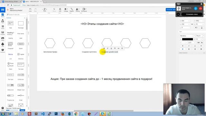Click the Group toolbar icon
This screenshot has height=116, width=206.
(x=54, y=10)
